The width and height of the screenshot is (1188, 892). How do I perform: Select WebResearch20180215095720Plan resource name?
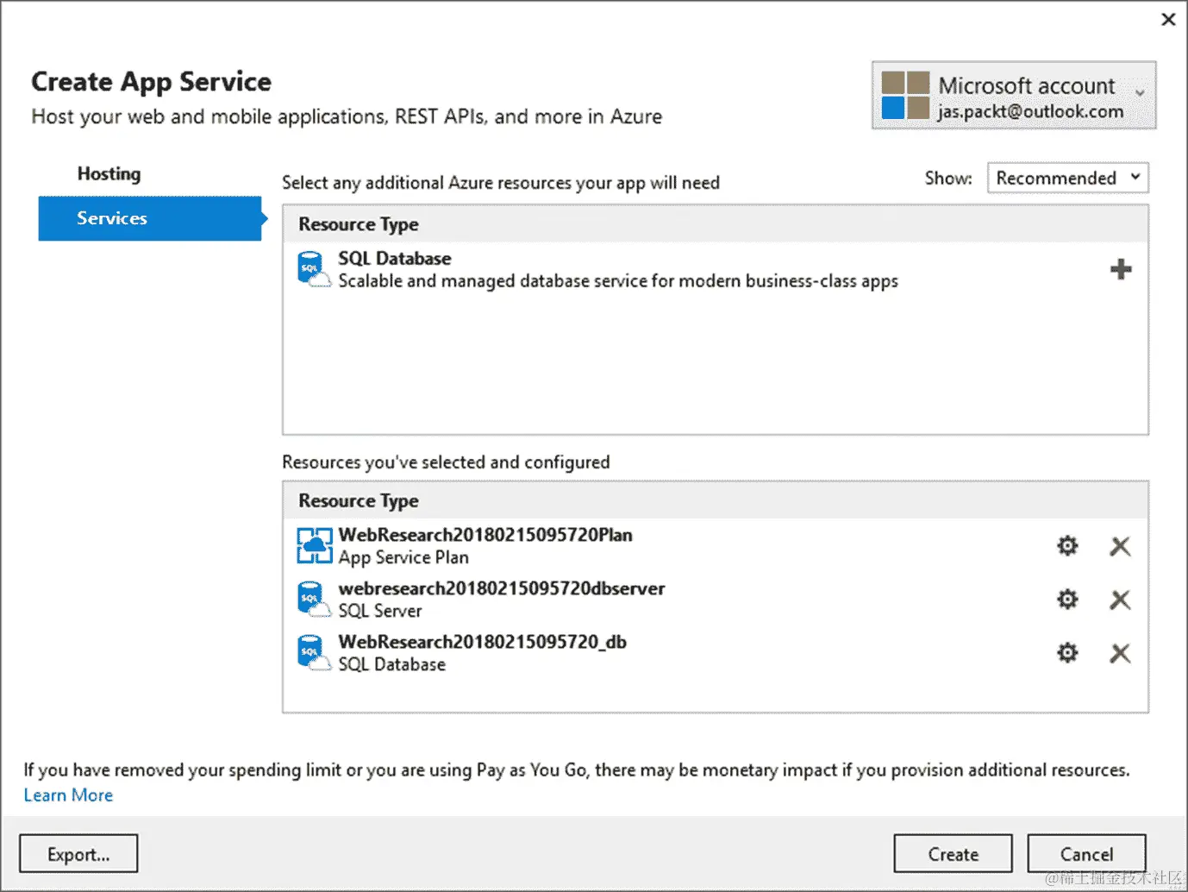(x=485, y=535)
